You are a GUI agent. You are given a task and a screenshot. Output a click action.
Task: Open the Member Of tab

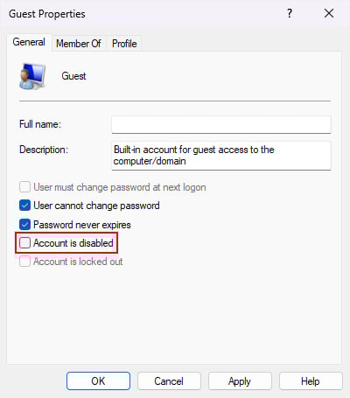pyautogui.click(x=79, y=44)
